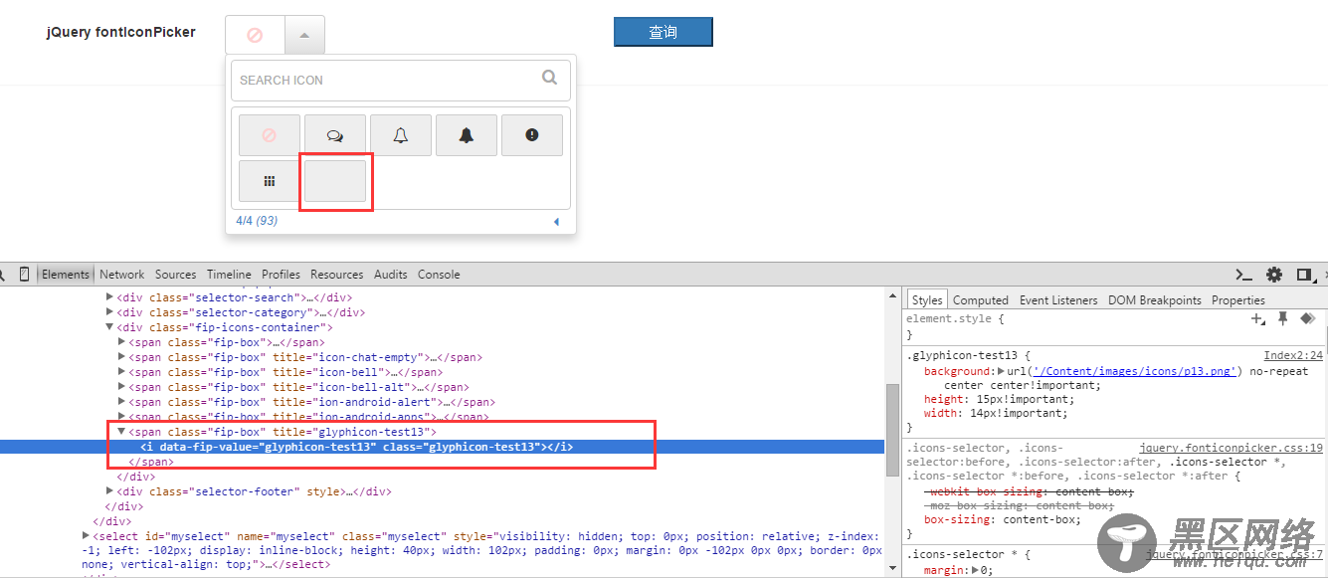Pick the solid bell-alt icon
The image size is (1328, 578).
[467, 135]
